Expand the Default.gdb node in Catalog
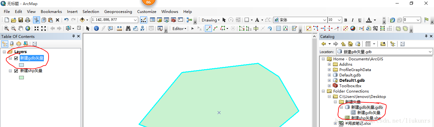 pyautogui.click(x=329, y=75)
